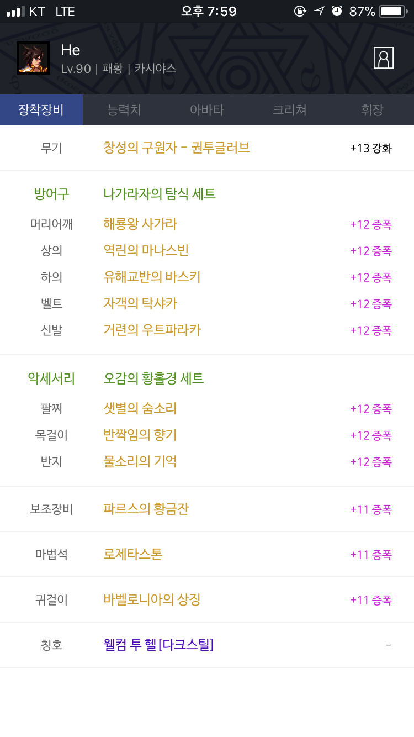Image resolution: width=414 pixels, height=737 pixels.
Task: Tap the 로제타스톤 magic stone item
Action: click(x=133, y=554)
